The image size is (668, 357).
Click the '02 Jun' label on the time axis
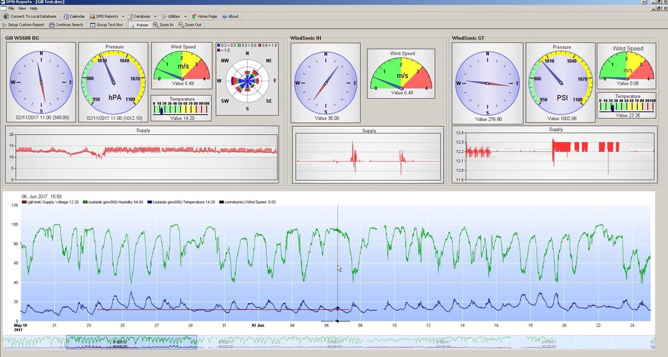pyautogui.click(x=257, y=326)
